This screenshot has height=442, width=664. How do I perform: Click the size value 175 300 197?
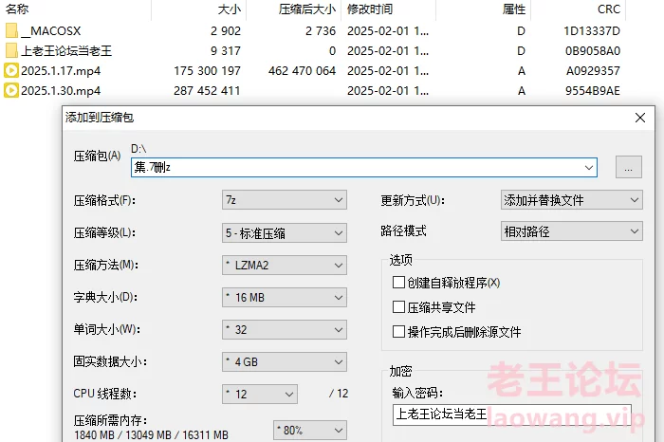(207, 71)
